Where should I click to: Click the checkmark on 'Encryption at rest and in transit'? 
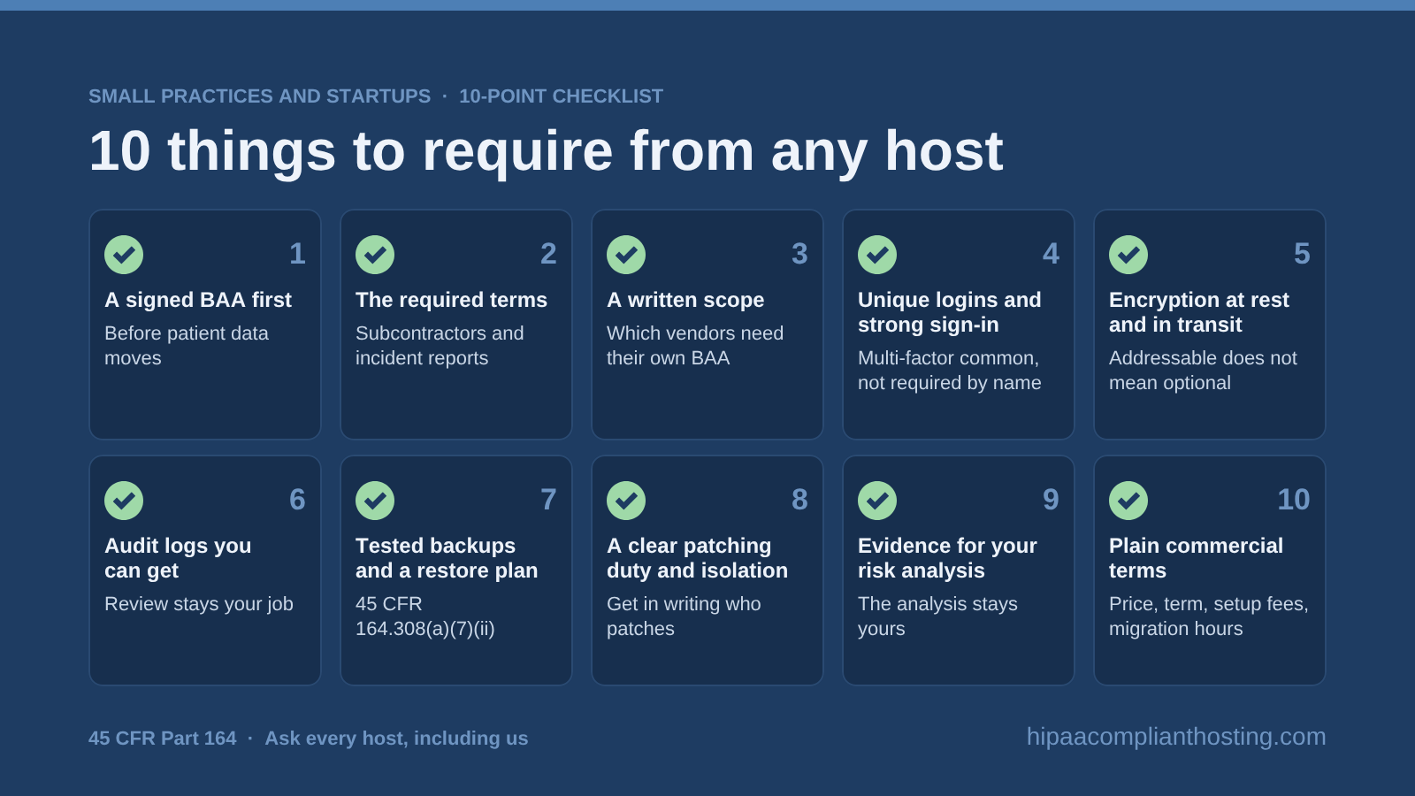1128,255
